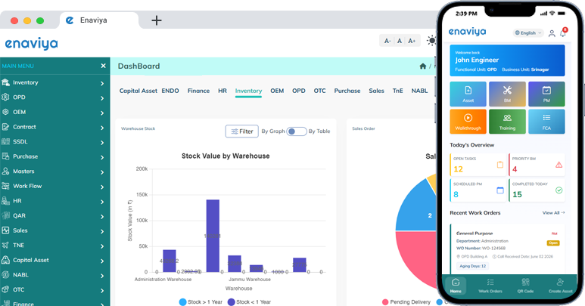
Task: Expand the SSDL menu chevron
Action: pos(102,143)
